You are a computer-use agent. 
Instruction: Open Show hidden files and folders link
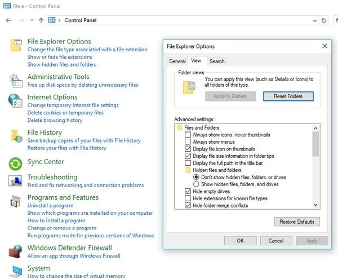click(61, 64)
